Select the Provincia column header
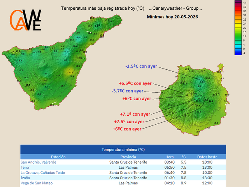The image size is (249, 187). coord(128,157)
